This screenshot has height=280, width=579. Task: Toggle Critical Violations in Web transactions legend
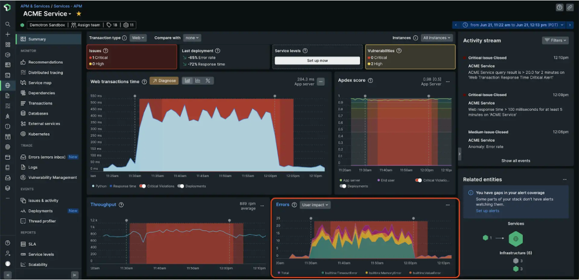tap(142, 187)
